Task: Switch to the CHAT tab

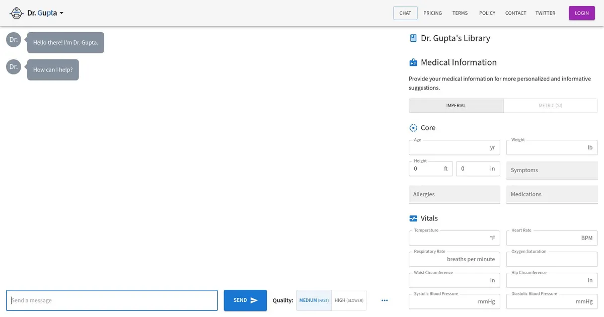Action: click(405, 13)
